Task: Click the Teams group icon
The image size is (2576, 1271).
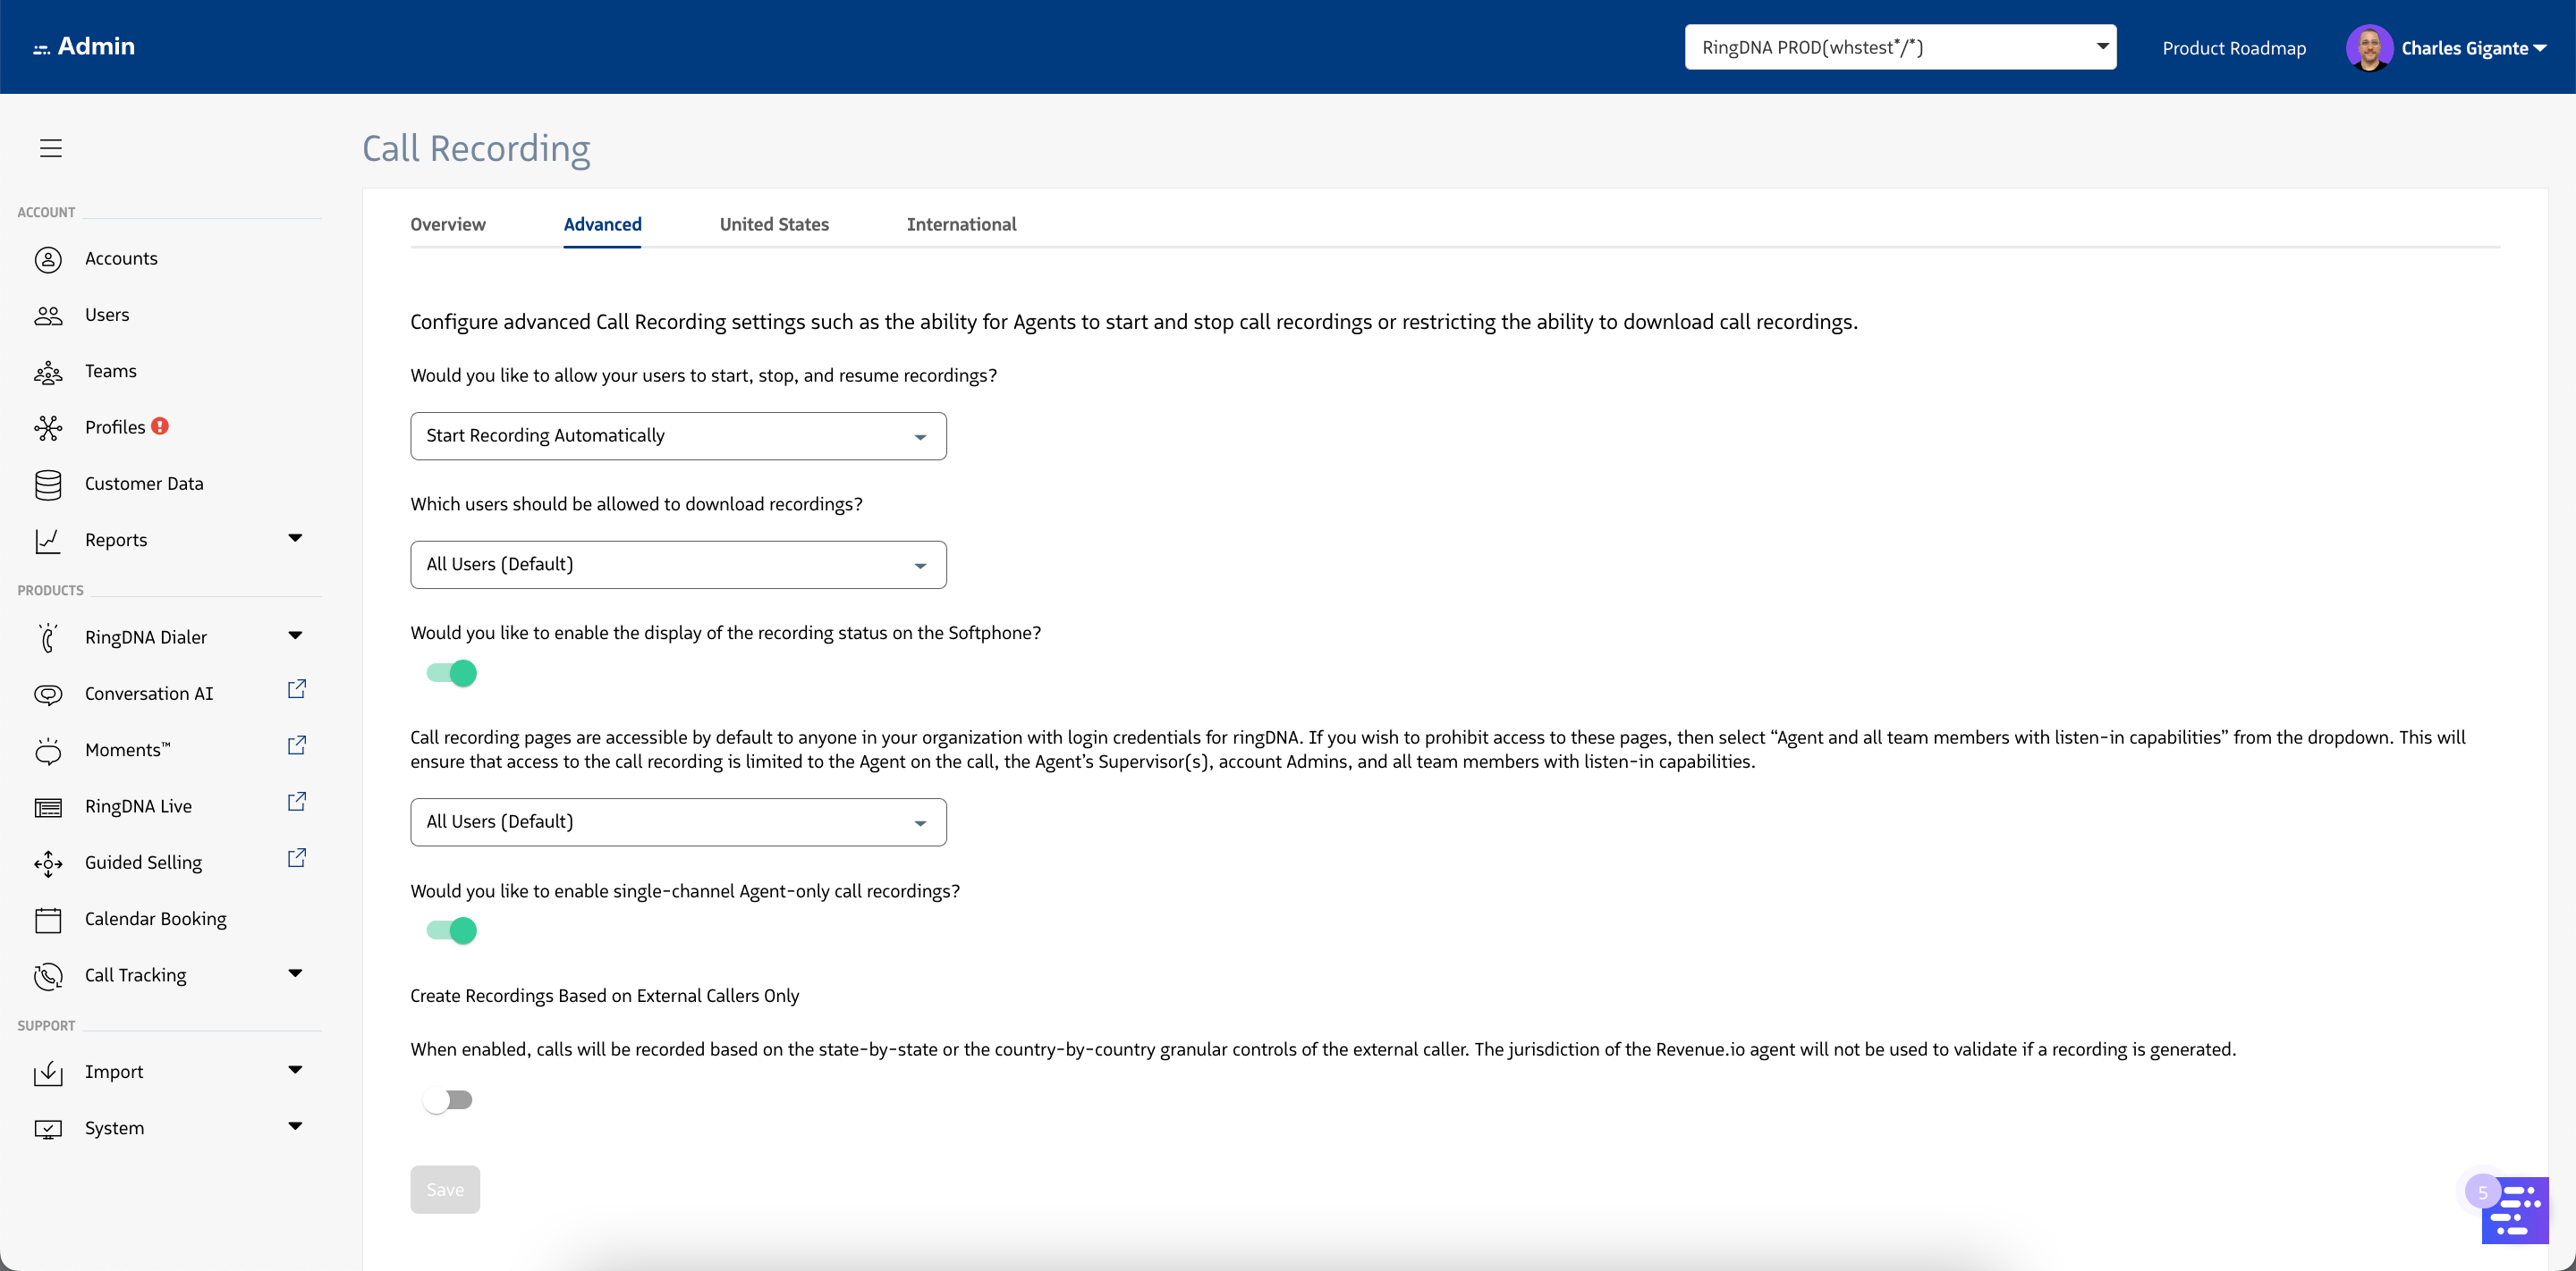Action: click(48, 372)
